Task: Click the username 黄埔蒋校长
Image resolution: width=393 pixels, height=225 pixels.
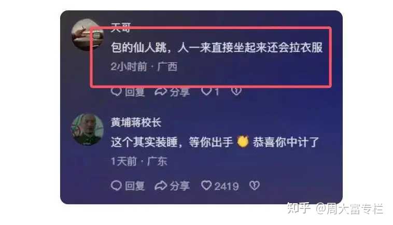Action: [x=136, y=122]
